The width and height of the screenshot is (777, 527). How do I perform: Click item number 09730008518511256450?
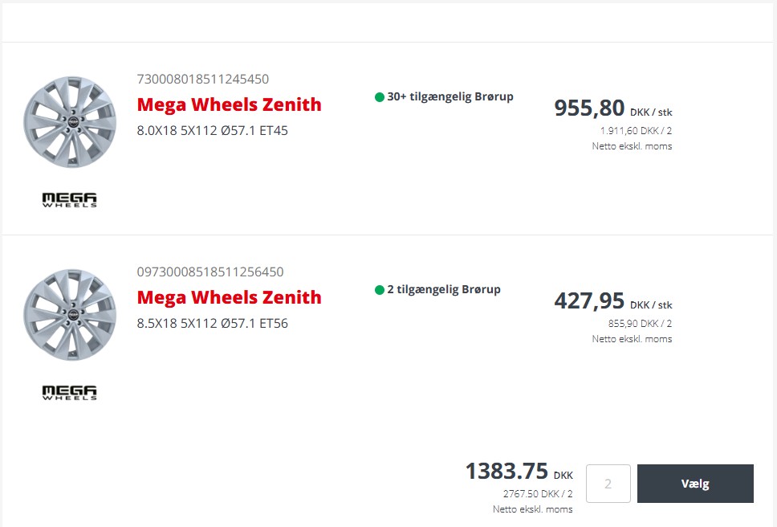tap(210, 272)
